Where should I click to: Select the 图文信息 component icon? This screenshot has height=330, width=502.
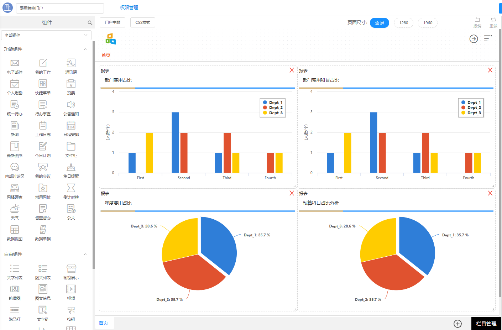point(43,289)
